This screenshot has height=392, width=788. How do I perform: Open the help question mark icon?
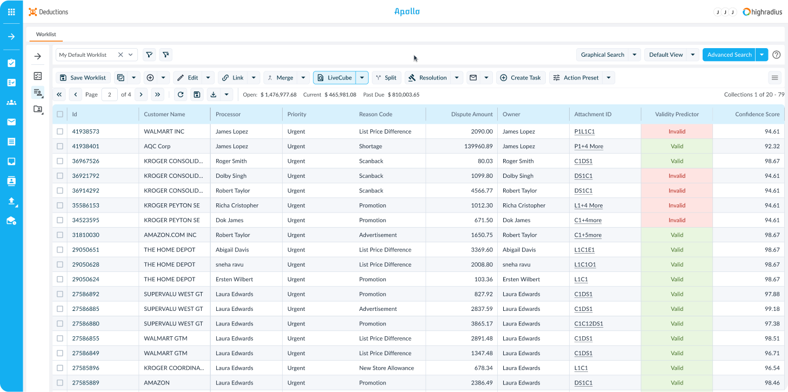(777, 55)
